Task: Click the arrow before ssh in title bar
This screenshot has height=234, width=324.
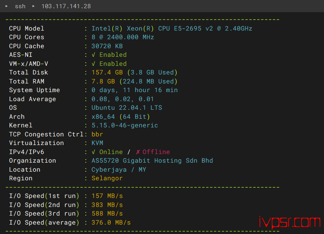Action: (x=6, y=6)
